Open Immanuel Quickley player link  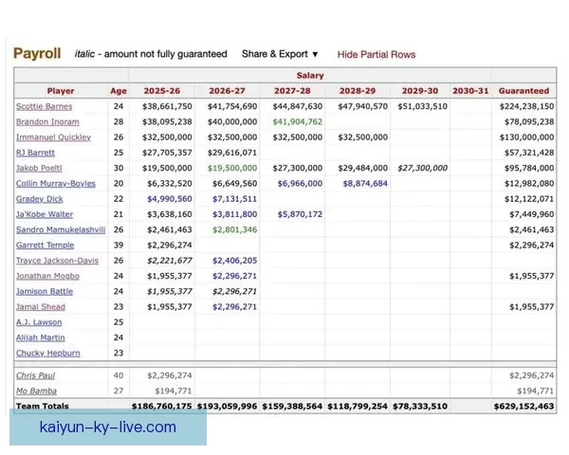53,137
